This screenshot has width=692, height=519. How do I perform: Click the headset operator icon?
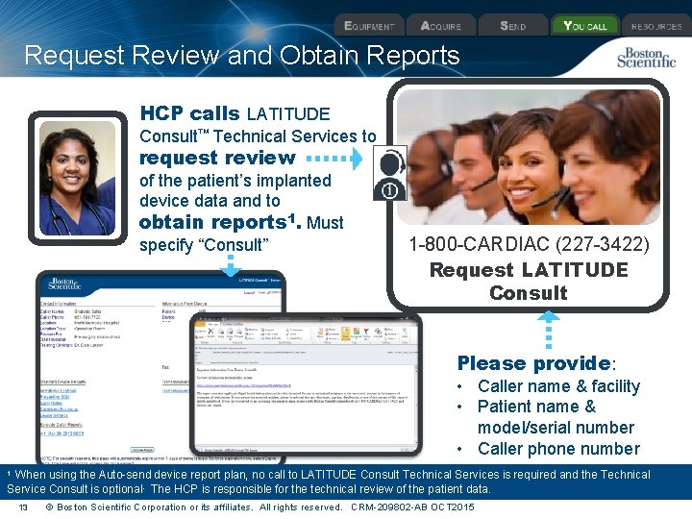(x=389, y=173)
